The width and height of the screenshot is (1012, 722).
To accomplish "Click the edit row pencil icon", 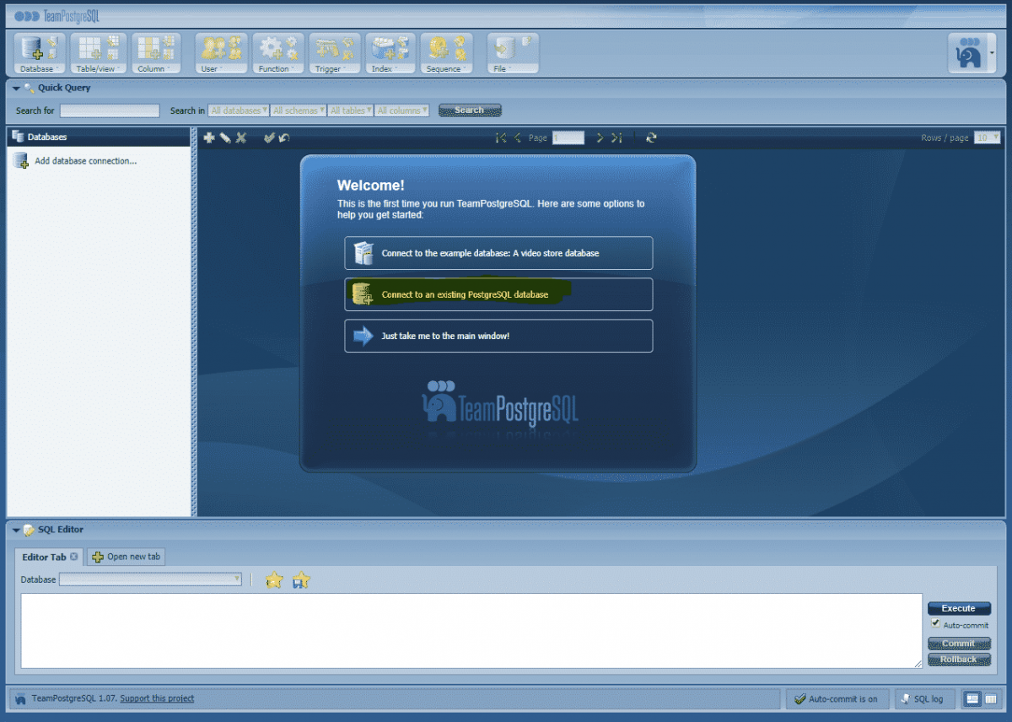I will tap(225, 137).
